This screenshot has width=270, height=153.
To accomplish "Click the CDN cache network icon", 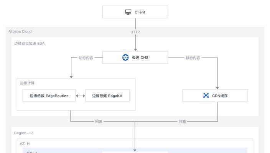I will click(206, 96).
